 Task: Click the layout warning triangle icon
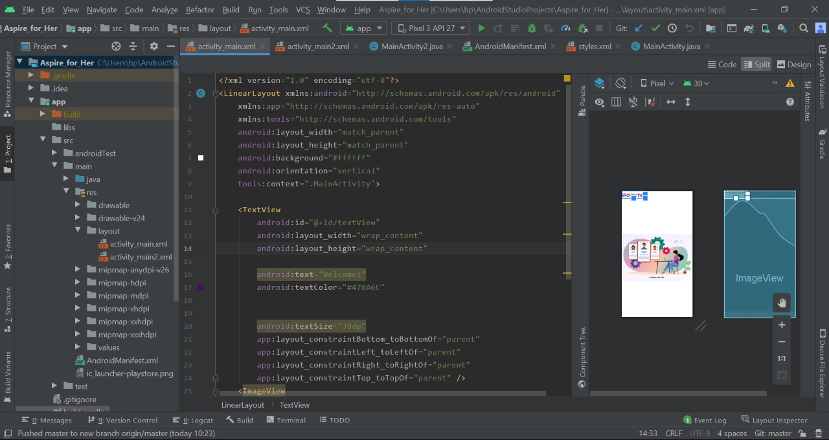(790, 83)
